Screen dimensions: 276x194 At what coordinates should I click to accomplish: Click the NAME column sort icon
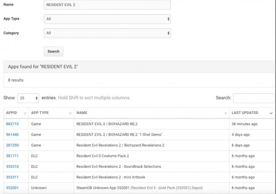(x=226, y=113)
